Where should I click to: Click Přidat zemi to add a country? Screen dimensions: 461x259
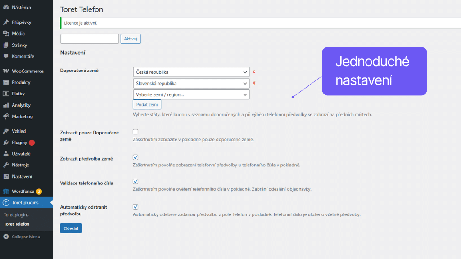147,104
